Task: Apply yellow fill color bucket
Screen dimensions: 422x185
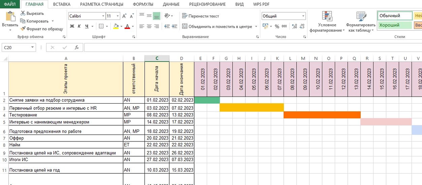Action: (116, 26)
